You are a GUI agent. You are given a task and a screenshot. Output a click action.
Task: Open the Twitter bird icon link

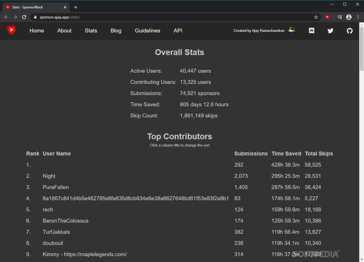point(331,31)
